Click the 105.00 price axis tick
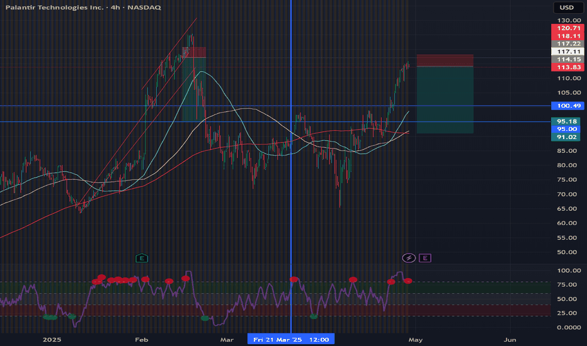The width and height of the screenshot is (587, 346). point(569,92)
